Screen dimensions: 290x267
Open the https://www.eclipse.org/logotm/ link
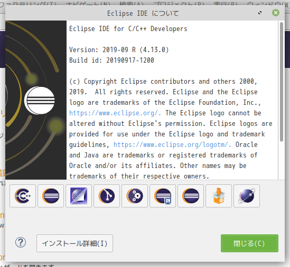172,144
